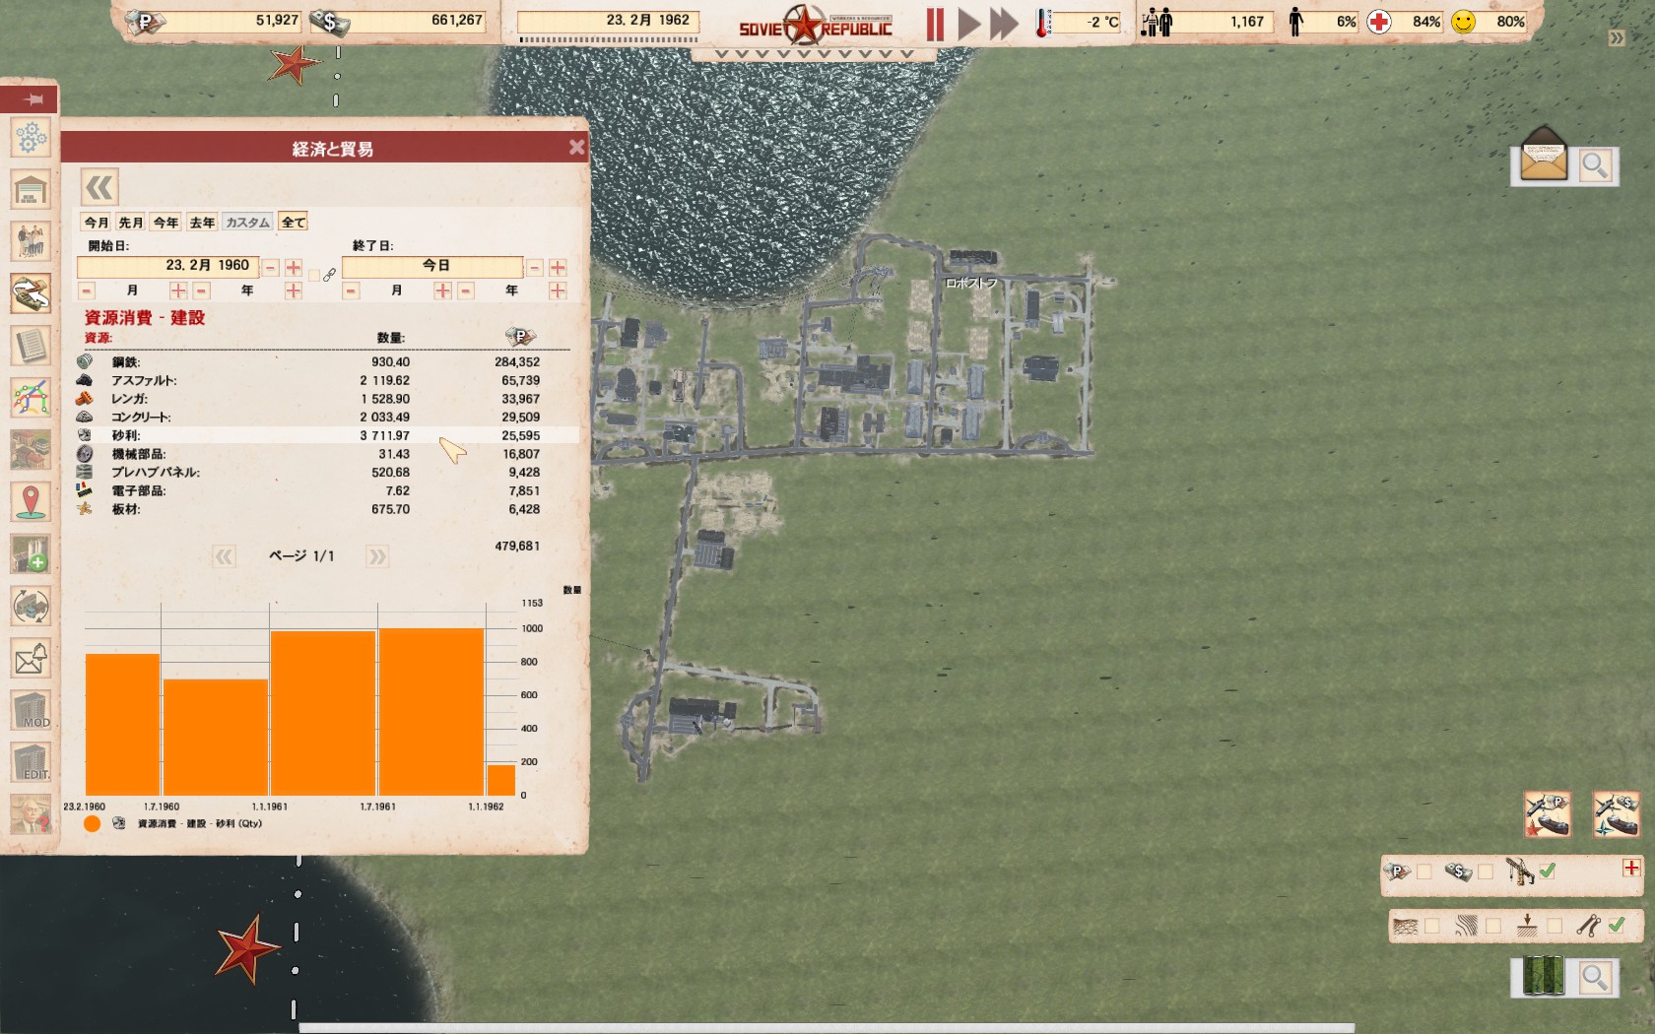The width and height of the screenshot is (1655, 1034).
Task: Open the dollar imports plane and ship icon
Action: click(1617, 814)
